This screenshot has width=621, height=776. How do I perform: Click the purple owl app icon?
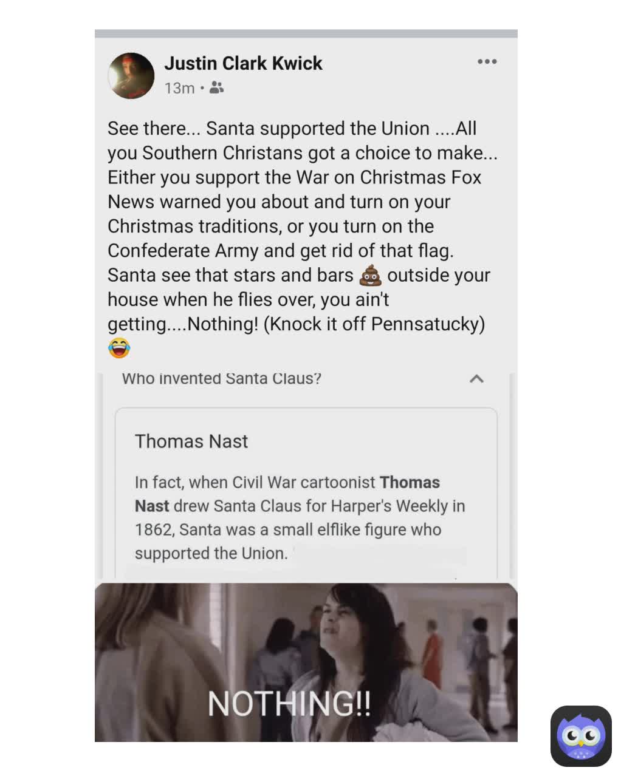pyautogui.click(x=581, y=736)
